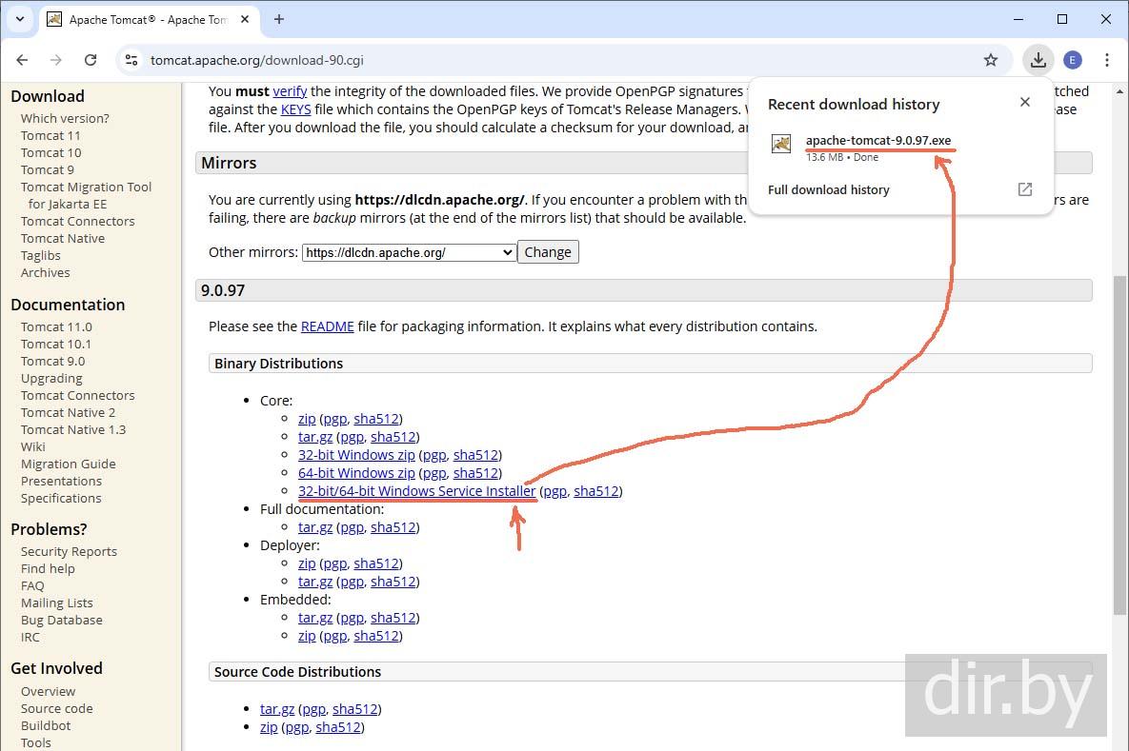Screen dimensions: 1129x751
Task: Download the Deployer tar.gz
Action: point(315,582)
